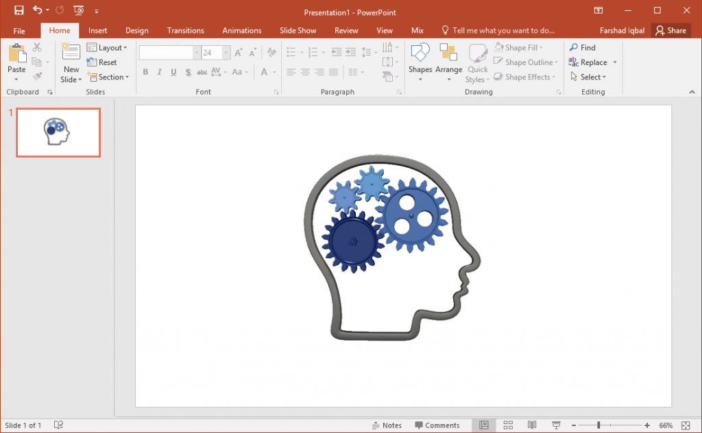The width and height of the screenshot is (702, 433).
Task: Toggle bold formatting
Action: click(145, 71)
